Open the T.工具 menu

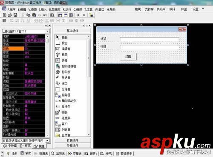click(88, 9)
